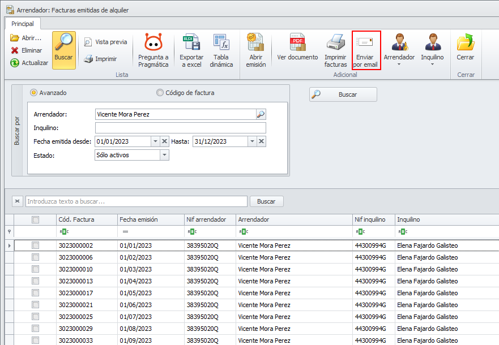Screen dimensions: 499x345
Task: Send invoices with Enviar por email
Action: coord(366,50)
